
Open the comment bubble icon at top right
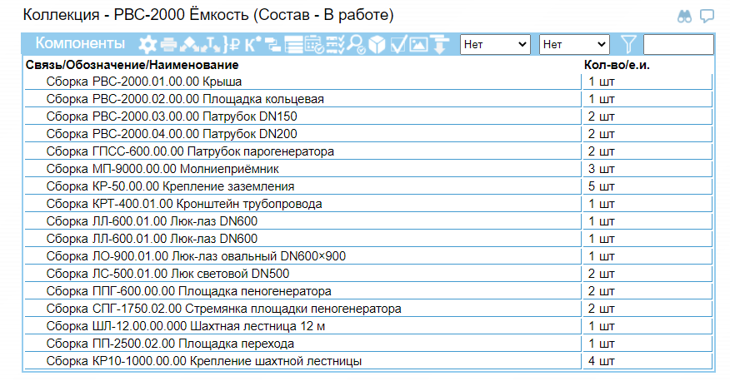pyautogui.click(x=707, y=16)
